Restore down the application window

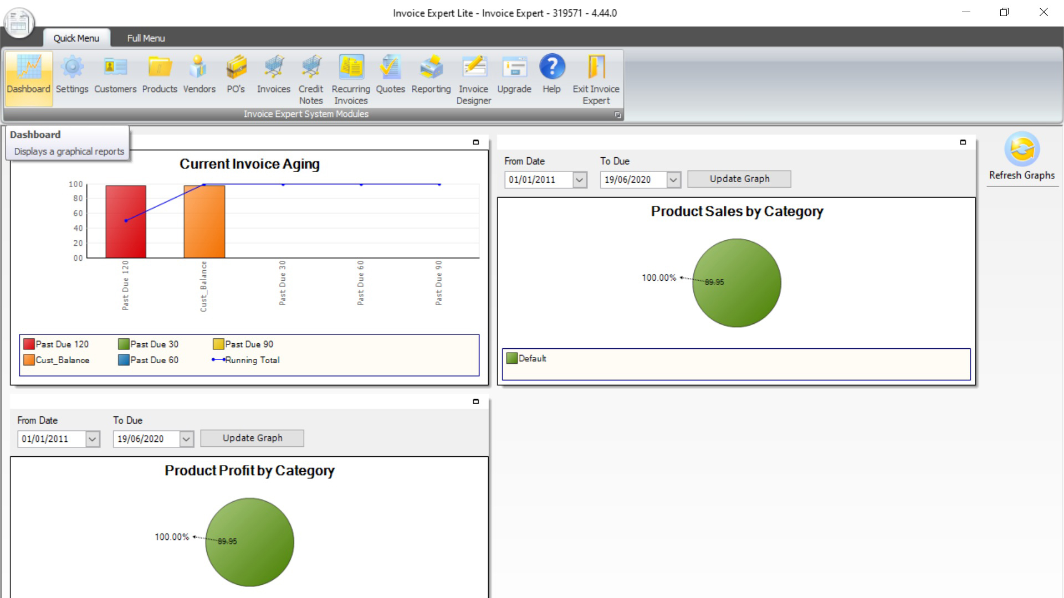coord(1004,12)
